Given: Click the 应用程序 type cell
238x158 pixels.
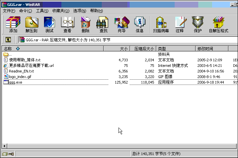Looking at the screenshot, I should tap(166, 82).
